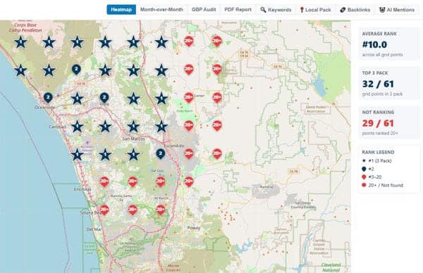Screen dimensions: 423x273
Task: Click the rank 2 marker below Escondido label
Action: 161,153
